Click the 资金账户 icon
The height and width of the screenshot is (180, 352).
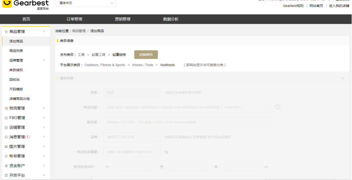coord(6,166)
